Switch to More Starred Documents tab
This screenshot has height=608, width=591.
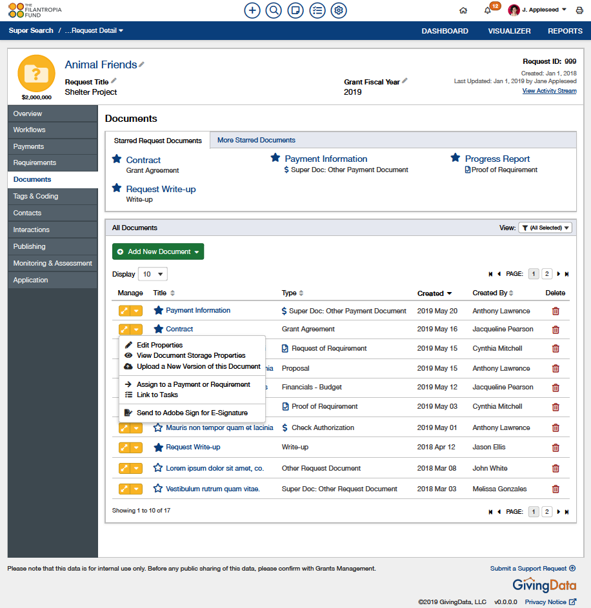tap(256, 140)
